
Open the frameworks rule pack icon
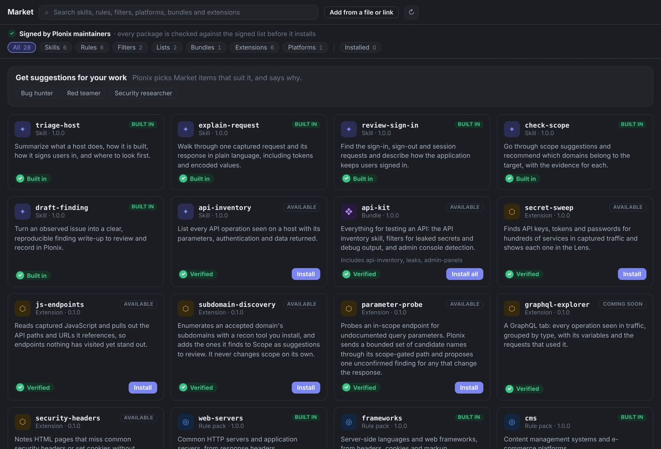click(x=349, y=422)
